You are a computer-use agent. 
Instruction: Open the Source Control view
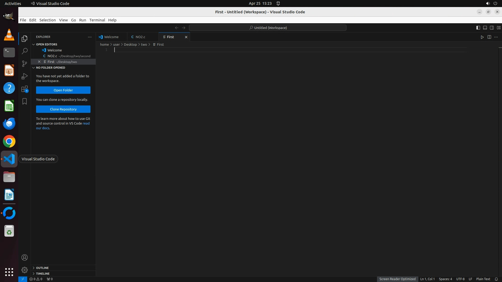pos(25,64)
